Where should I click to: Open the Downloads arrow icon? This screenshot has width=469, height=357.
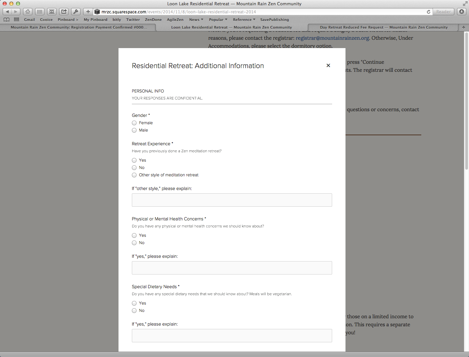[x=462, y=12]
